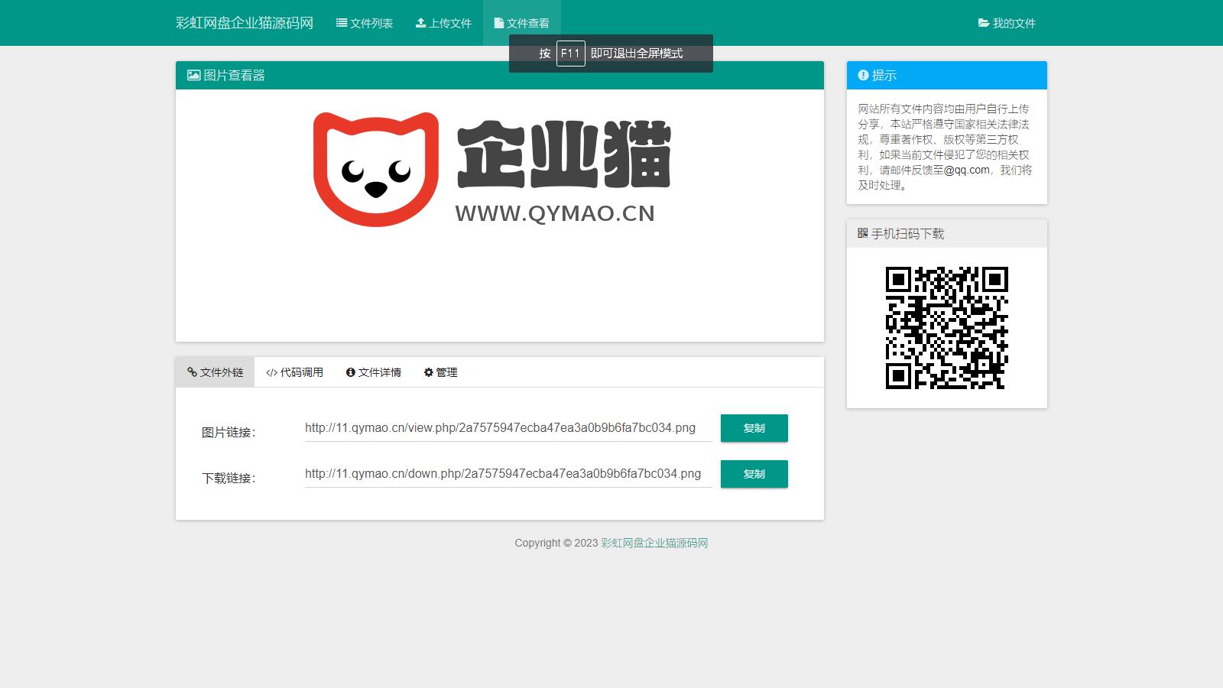Click the file icon beside 文件查看
Screen dimensions: 1223x688
499,23
